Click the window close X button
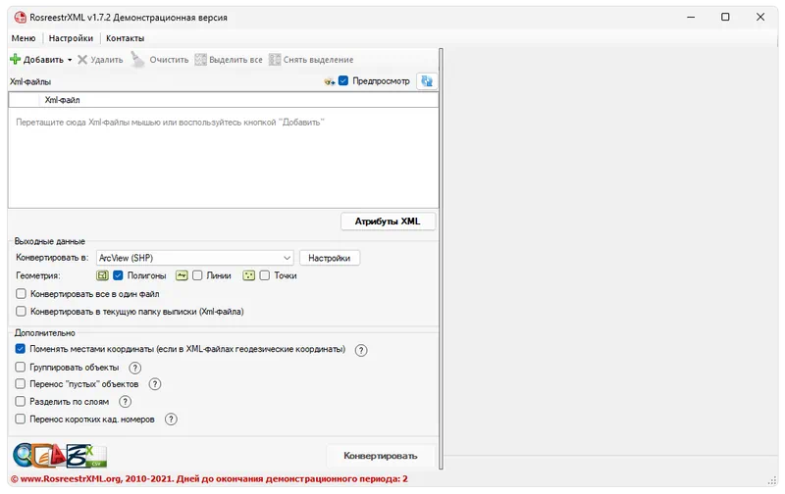Screen dimensions: 785x494 tap(760, 17)
